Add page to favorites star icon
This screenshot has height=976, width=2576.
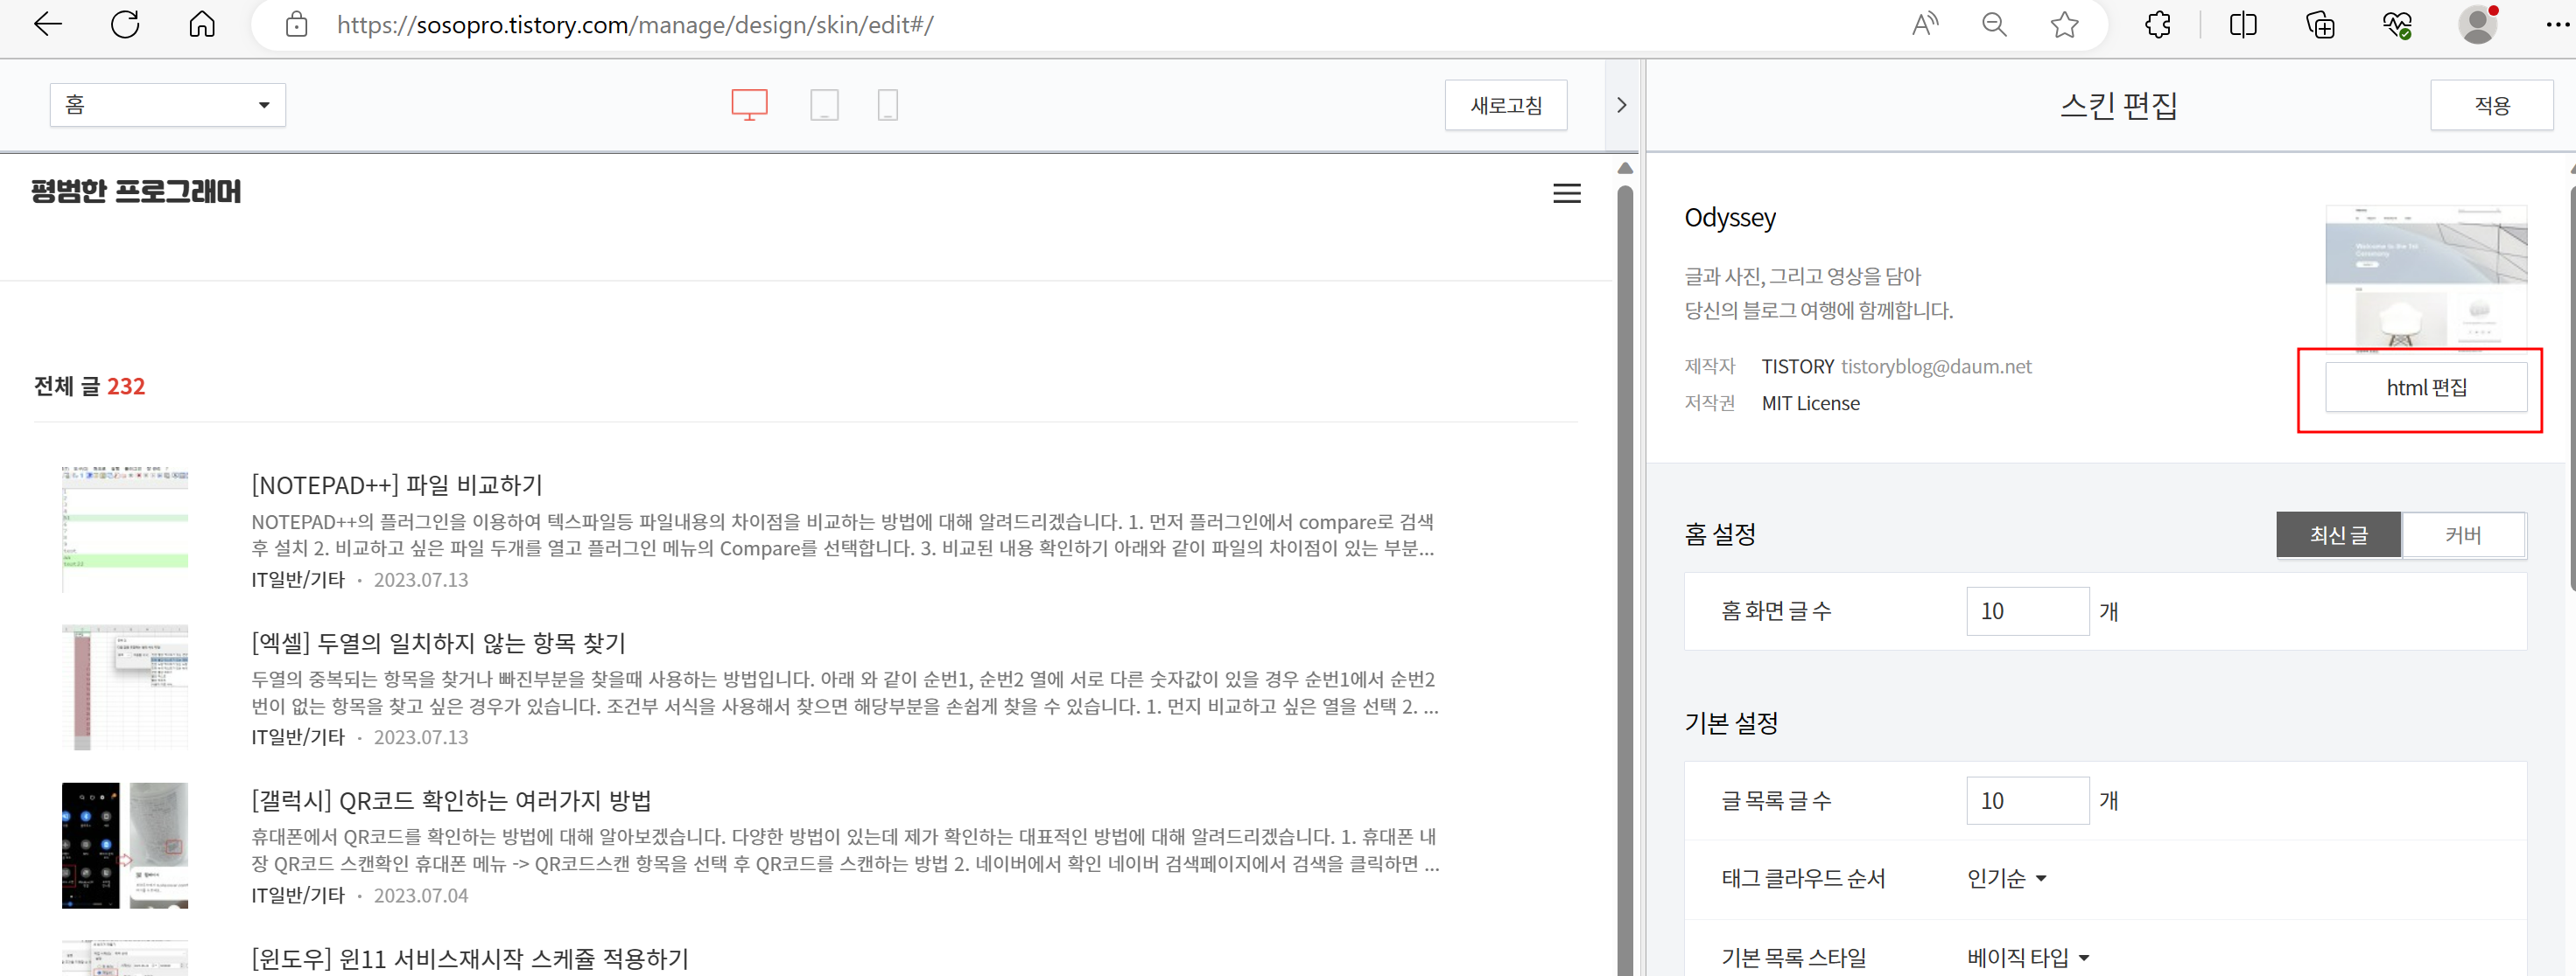coord(2064,25)
